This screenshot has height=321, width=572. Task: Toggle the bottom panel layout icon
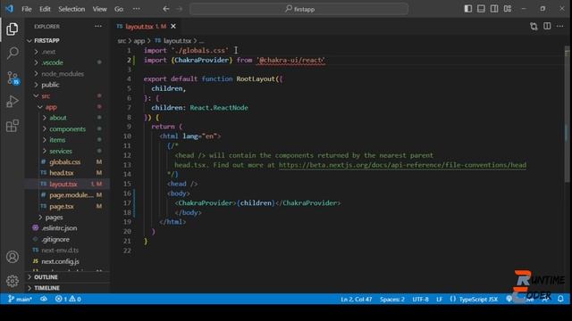pos(481,9)
